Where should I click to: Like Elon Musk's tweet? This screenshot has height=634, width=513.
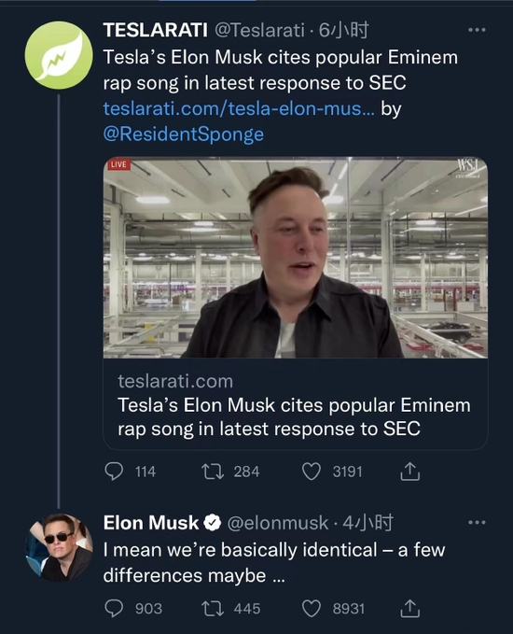(x=312, y=608)
